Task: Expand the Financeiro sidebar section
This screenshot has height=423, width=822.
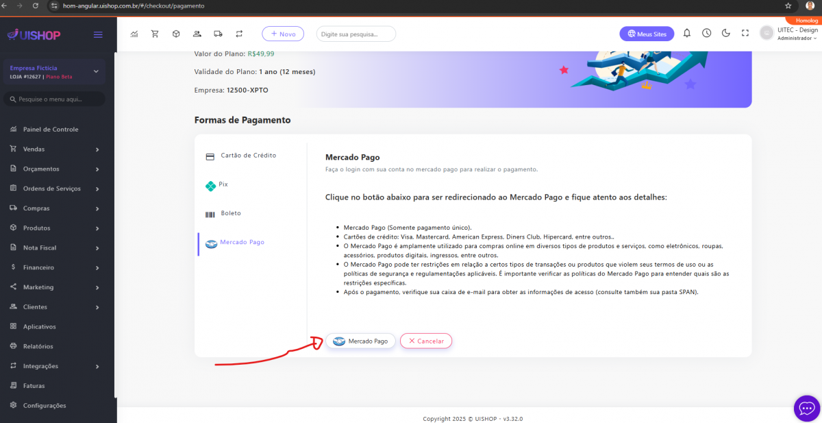Action: tap(55, 267)
